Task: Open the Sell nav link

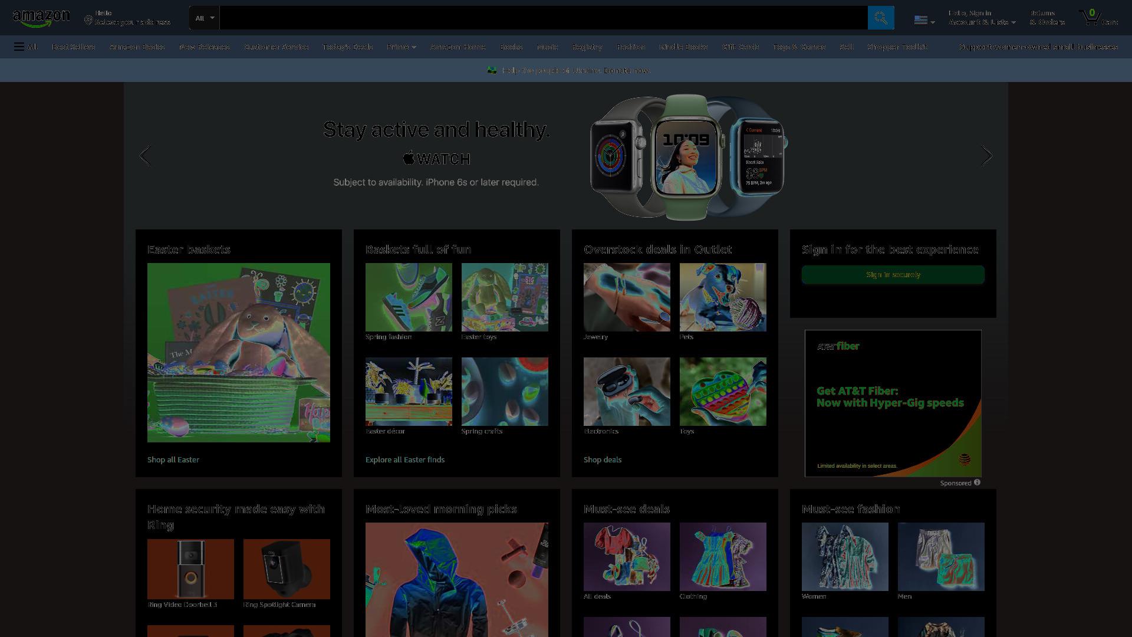Action: [846, 47]
